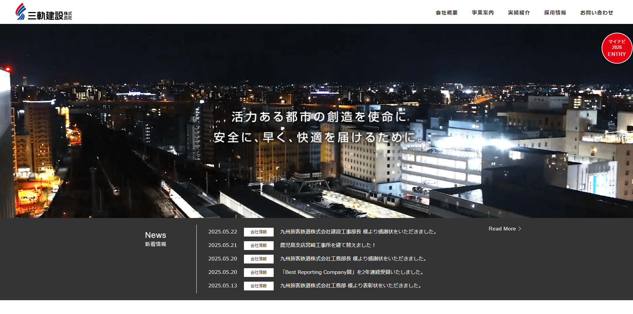Click the hero text 安全に、早く、快適を届けるために

tap(319, 137)
